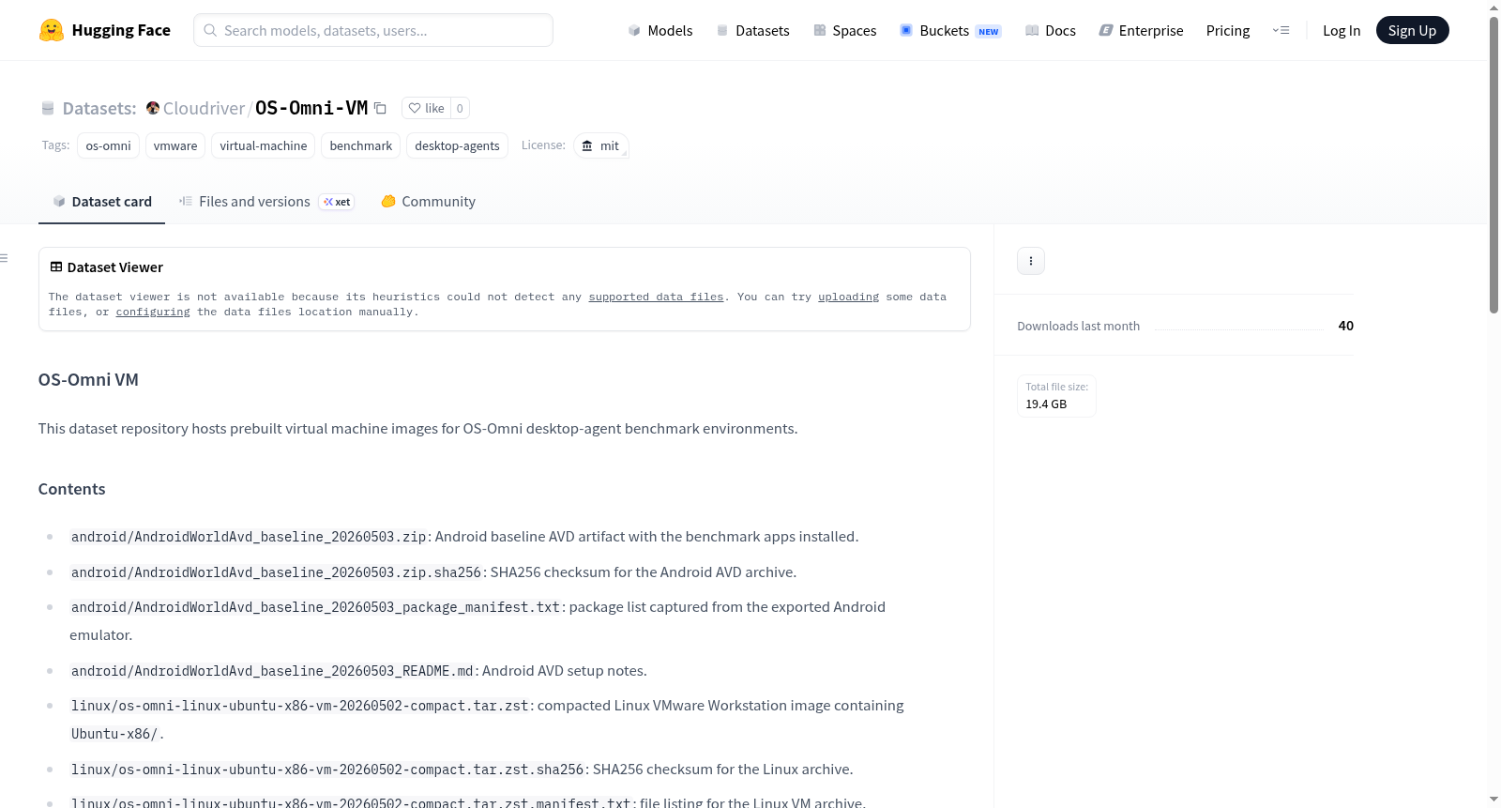Open Buckets in the top navigation

950,31
